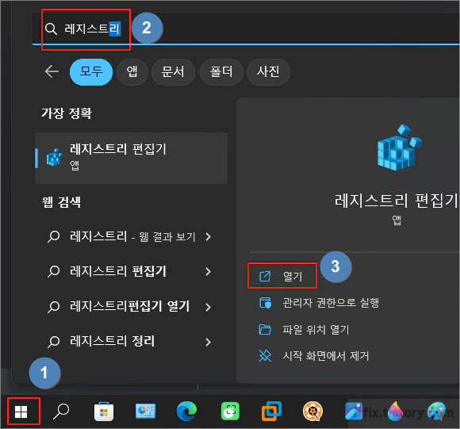Open web suggestion 레지스트리편집기 열기
The width and height of the screenshot is (460, 429).
pyautogui.click(x=130, y=307)
